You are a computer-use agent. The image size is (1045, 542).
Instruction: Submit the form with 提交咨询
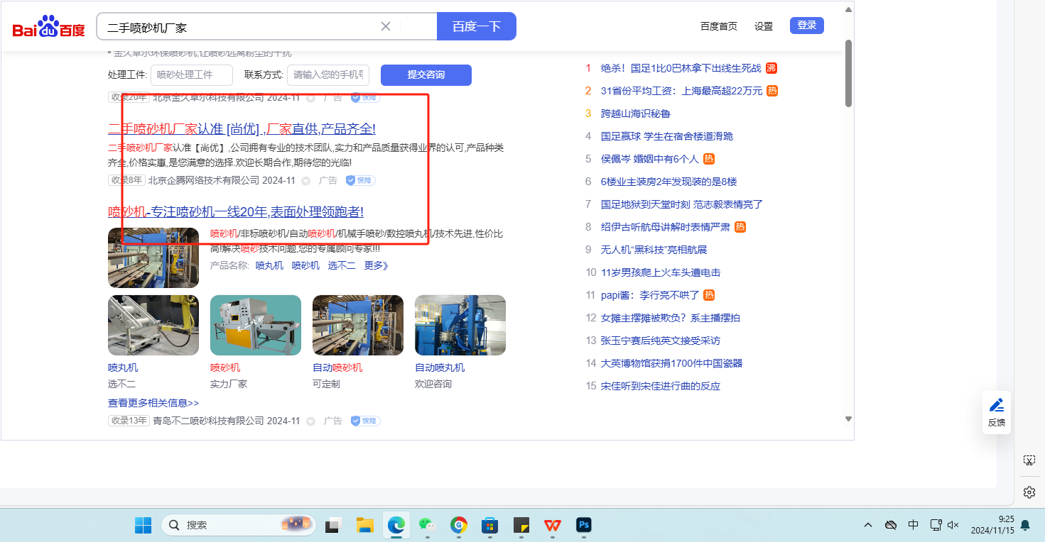426,74
